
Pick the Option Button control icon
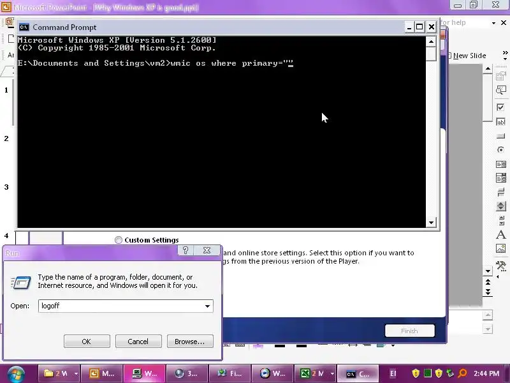500,150
